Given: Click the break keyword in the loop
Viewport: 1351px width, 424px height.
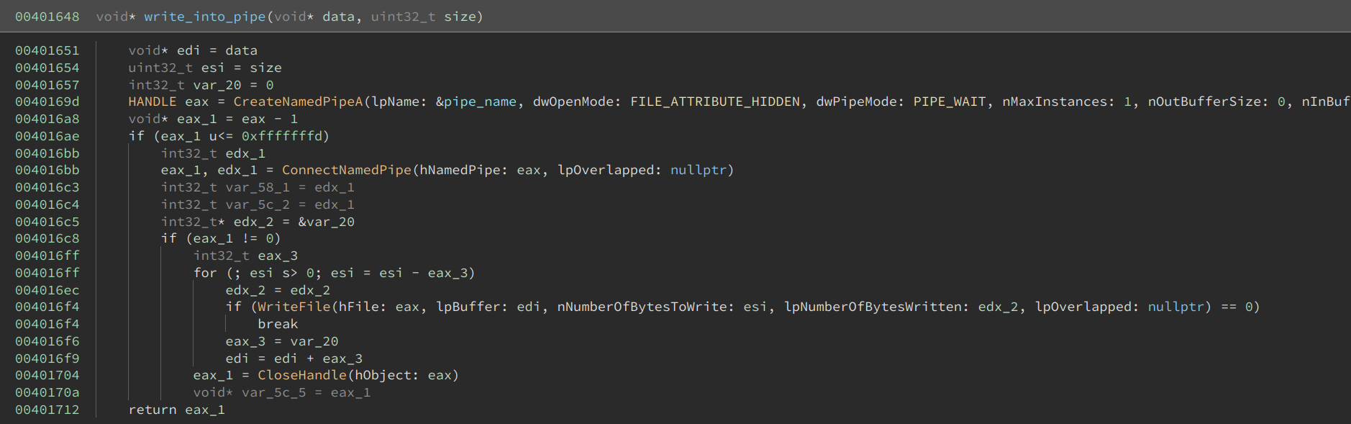Looking at the screenshot, I should click(x=278, y=324).
